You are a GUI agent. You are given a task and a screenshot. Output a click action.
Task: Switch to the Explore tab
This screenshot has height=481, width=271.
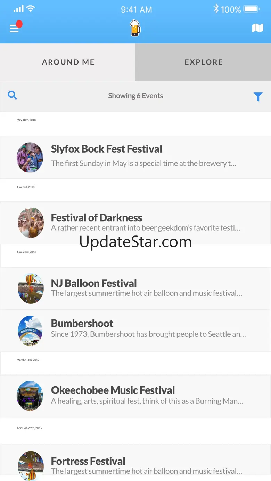[204, 62]
